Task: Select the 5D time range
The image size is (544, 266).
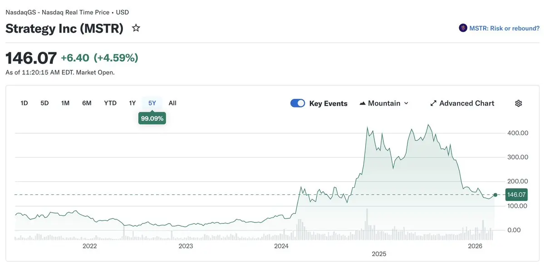Action: click(x=44, y=103)
